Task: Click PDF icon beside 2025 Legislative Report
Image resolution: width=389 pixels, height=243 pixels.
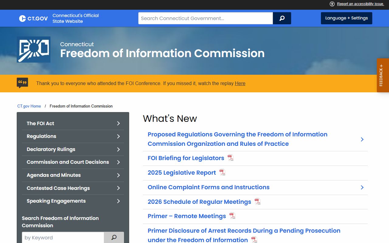Action: click(x=222, y=173)
